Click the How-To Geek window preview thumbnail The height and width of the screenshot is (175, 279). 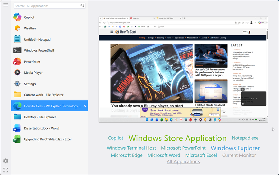(183, 69)
